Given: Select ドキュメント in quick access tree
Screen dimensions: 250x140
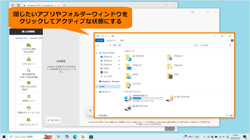Looking at the screenshot, I should tap(106, 65).
